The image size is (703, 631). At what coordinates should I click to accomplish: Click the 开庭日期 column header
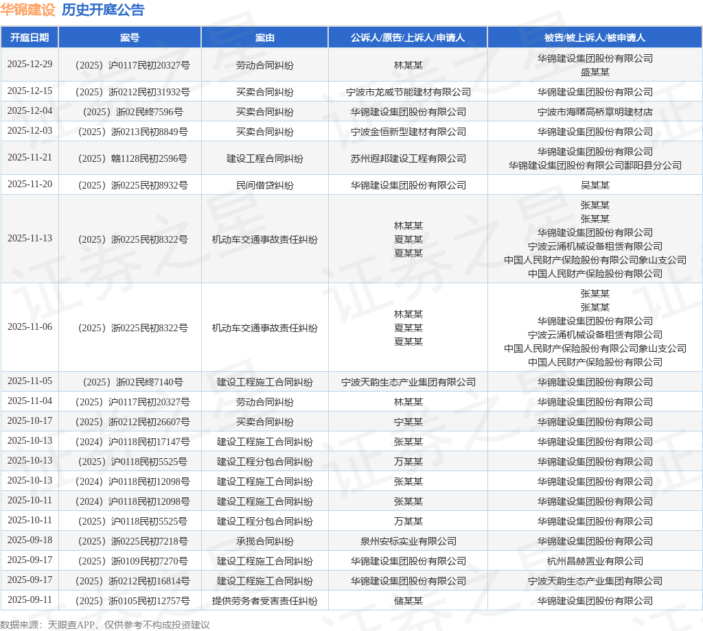[30, 38]
